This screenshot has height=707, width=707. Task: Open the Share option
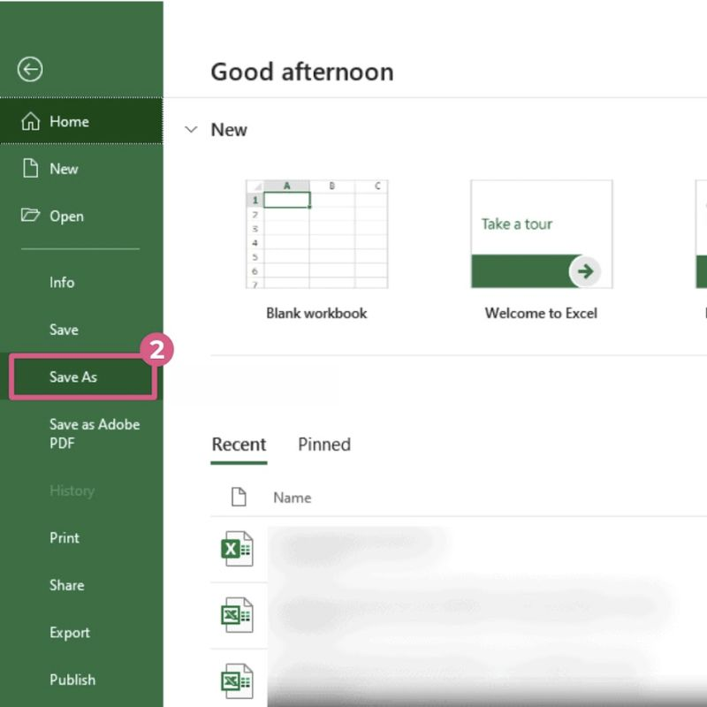pyautogui.click(x=81, y=585)
